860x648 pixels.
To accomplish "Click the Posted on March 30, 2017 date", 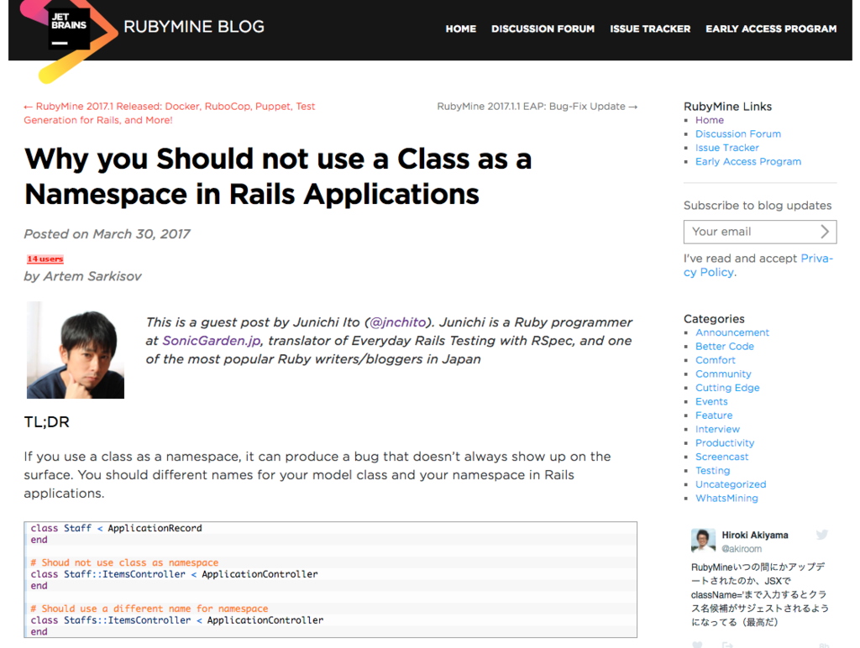I will click(x=107, y=234).
